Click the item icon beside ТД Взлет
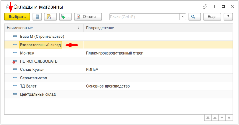 (15, 86)
